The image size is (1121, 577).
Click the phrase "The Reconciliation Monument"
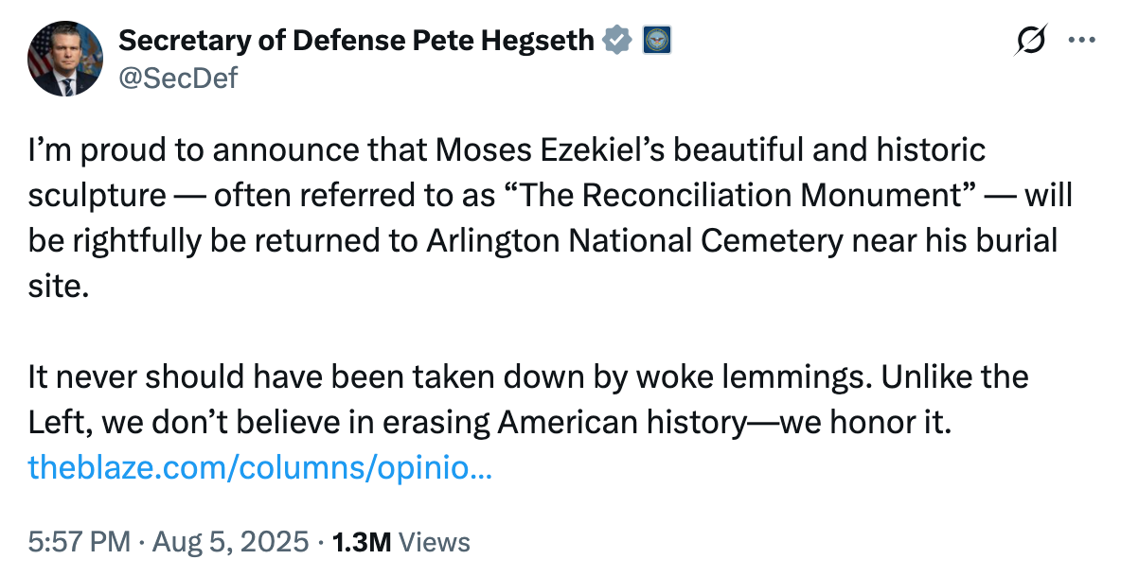(742, 196)
